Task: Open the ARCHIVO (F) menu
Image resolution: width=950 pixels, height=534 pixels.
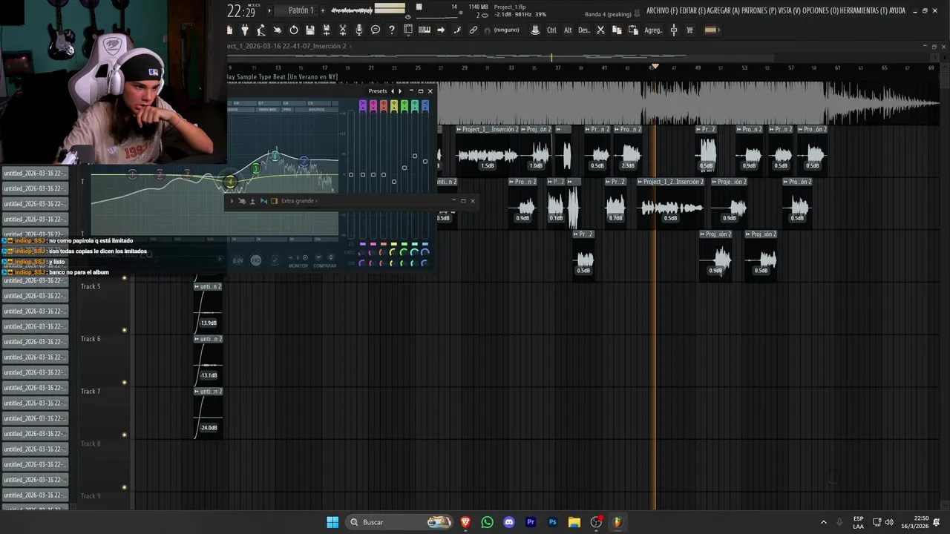Action: tap(662, 10)
